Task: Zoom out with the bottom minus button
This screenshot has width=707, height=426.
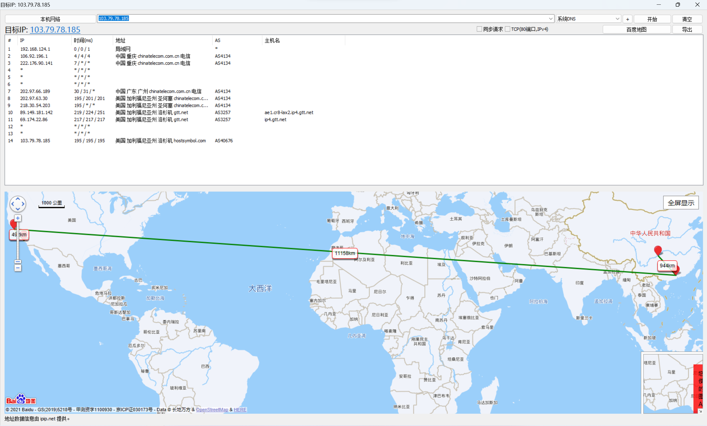Action: pos(18,268)
